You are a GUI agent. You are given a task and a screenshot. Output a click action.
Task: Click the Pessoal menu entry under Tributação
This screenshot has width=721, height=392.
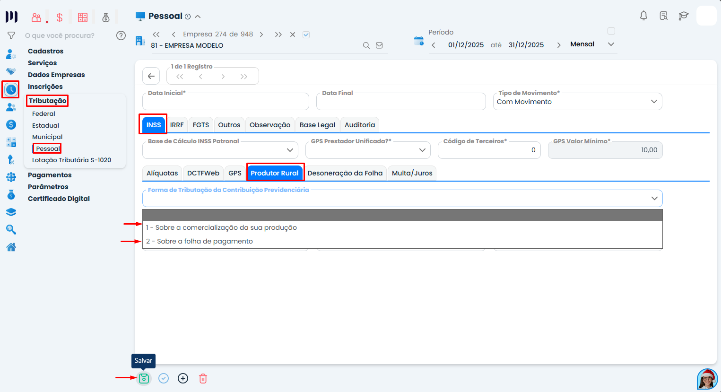point(47,148)
